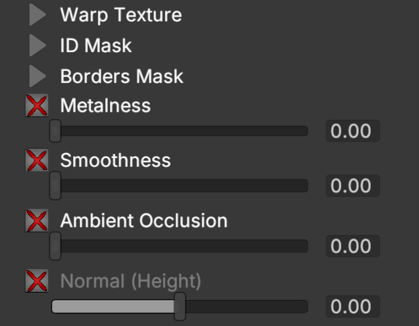419x326 pixels.
Task: Select the Metalness 0.00 value field
Action: coord(352,131)
